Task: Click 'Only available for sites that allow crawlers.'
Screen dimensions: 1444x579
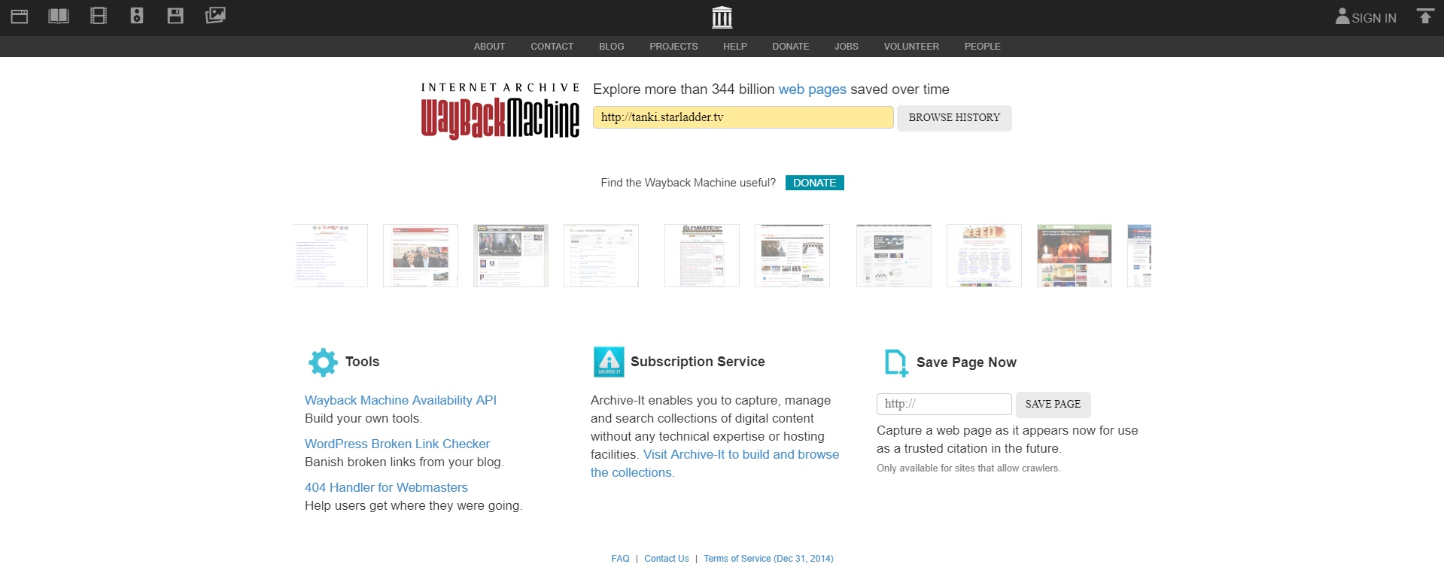Action: coord(968,468)
